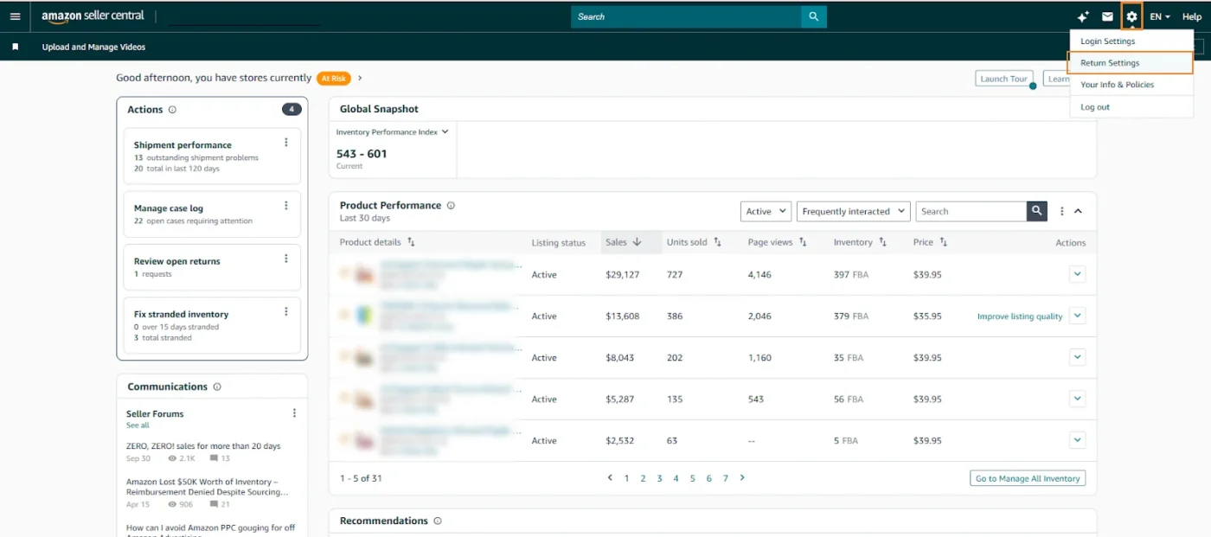
Task: Open three-dot menu on Shipment performance card
Action: [x=286, y=143]
